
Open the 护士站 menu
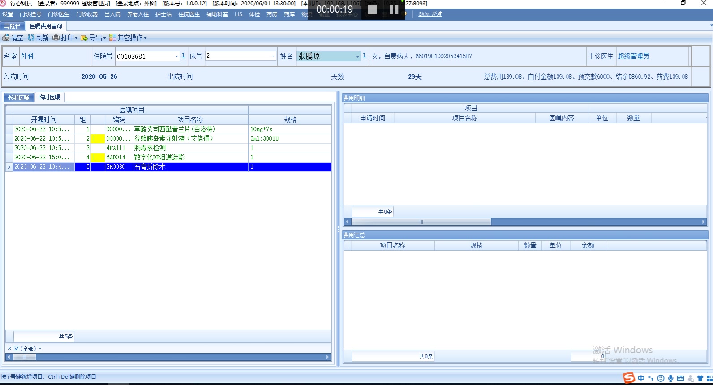tap(163, 14)
